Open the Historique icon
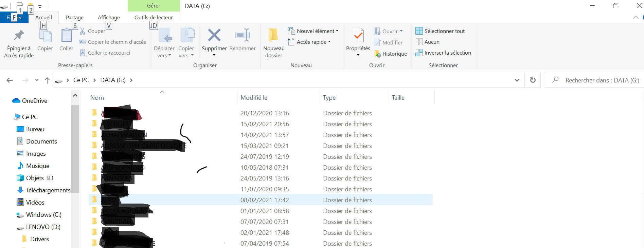Screen dimensions: 644x248 point(377,54)
